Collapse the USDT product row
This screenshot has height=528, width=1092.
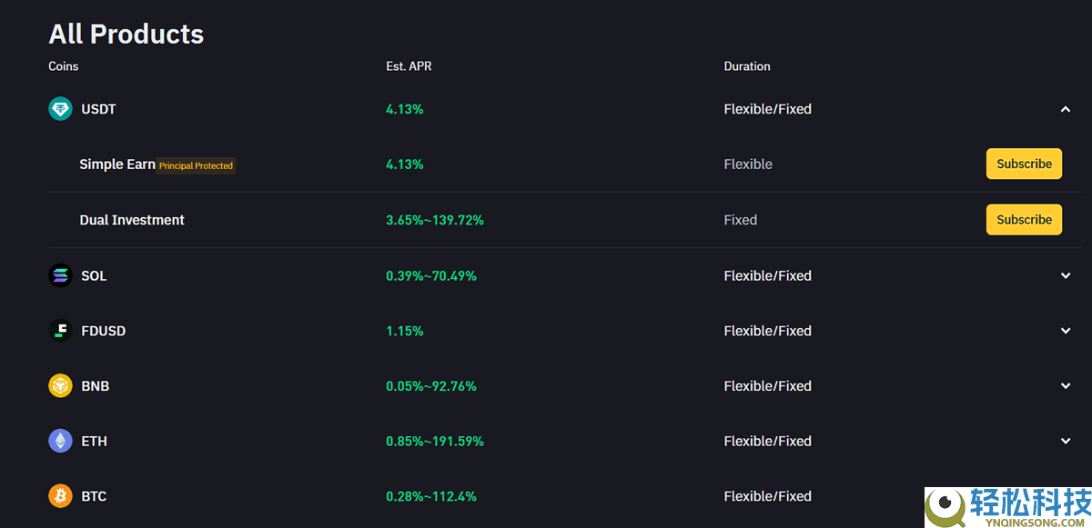click(1066, 109)
